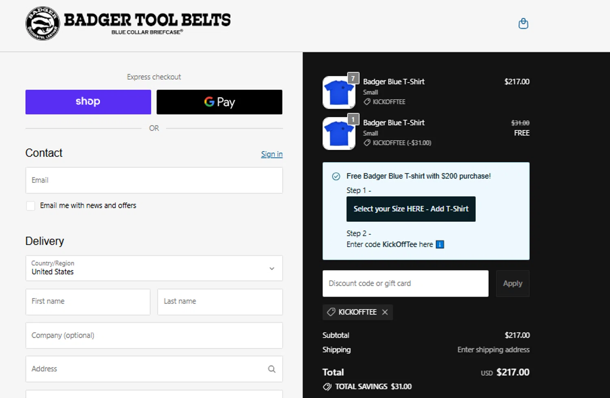This screenshot has height=398, width=610.
Task: Pay with Shop Pay express button
Action: [x=88, y=102]
